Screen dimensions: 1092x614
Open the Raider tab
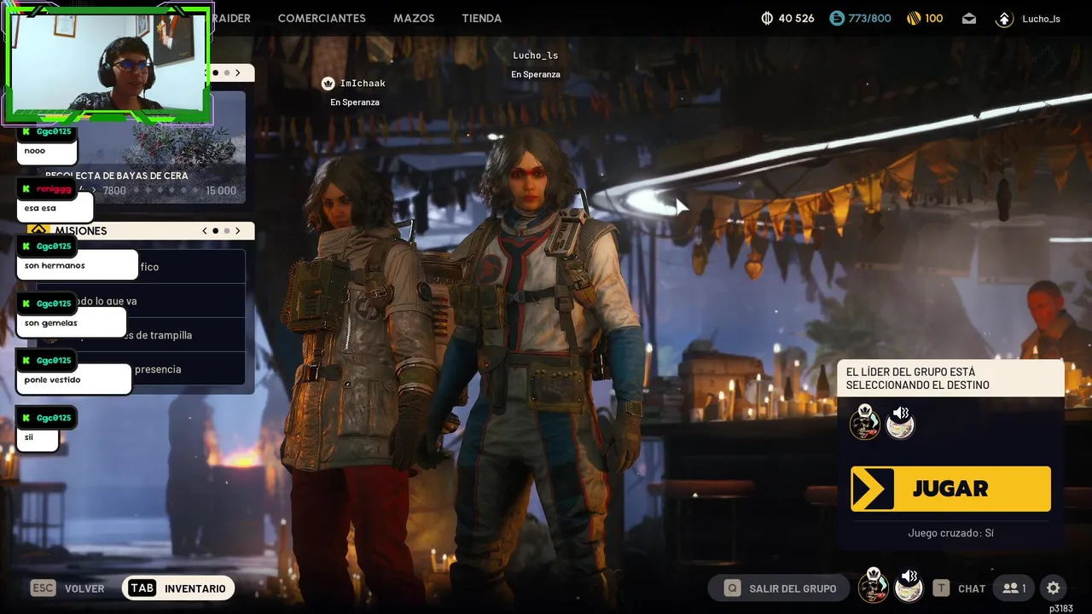231,18
